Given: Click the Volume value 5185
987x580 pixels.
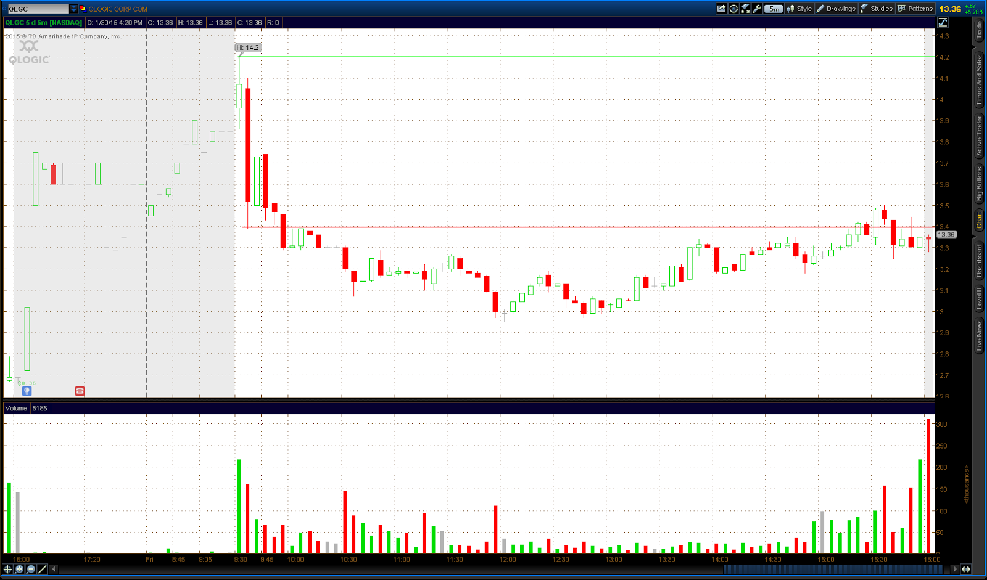Looking at the screenshot, I should click(x=39, y=408).
